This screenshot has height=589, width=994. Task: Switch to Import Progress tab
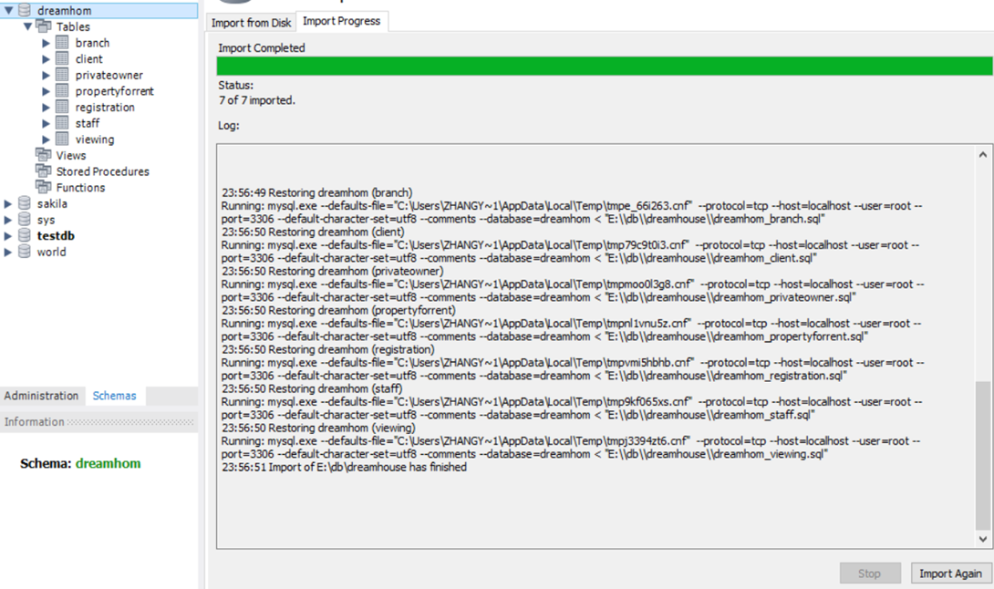[342, 21]
